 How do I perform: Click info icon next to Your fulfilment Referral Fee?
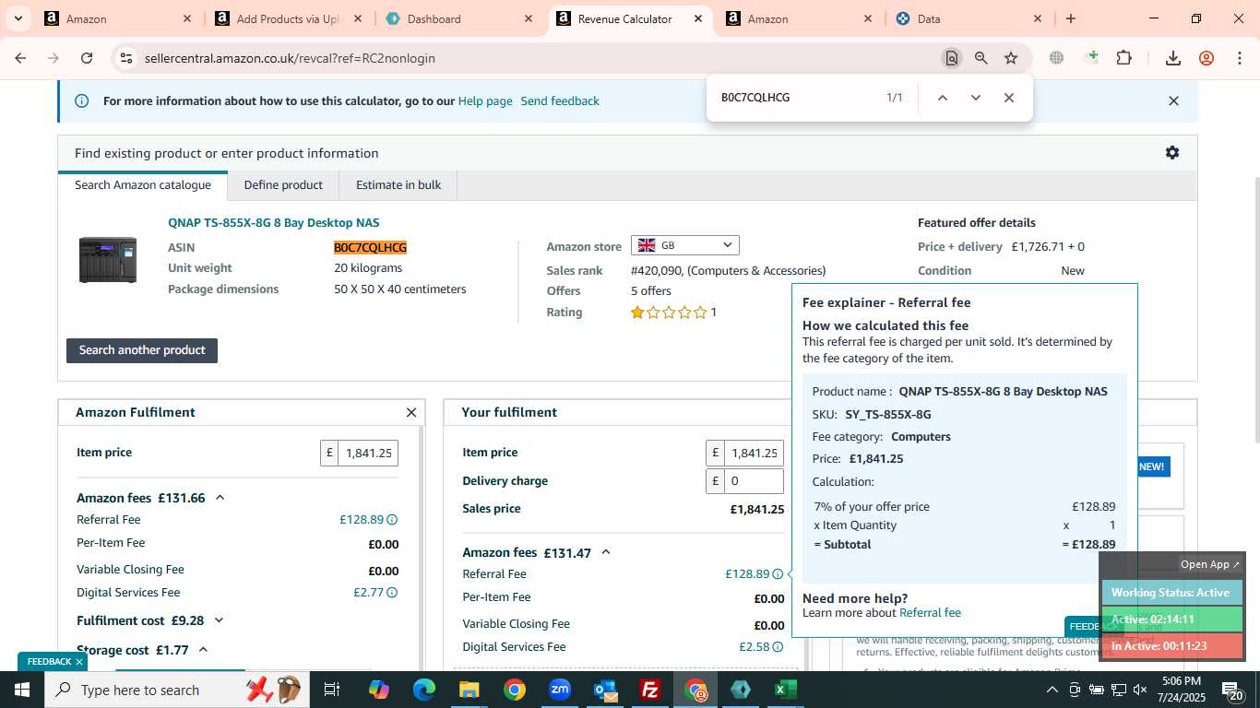click(778, 574)
